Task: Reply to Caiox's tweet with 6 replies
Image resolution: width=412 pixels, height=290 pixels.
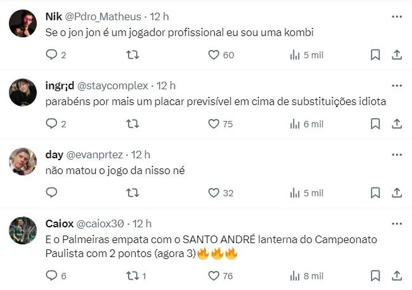Action: (52, 275)
